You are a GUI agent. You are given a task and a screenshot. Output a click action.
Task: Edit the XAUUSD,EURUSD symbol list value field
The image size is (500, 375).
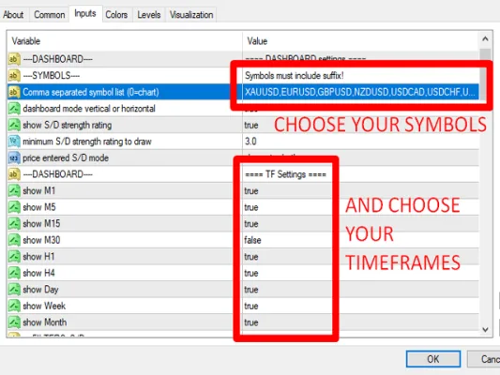pos(360,92)
